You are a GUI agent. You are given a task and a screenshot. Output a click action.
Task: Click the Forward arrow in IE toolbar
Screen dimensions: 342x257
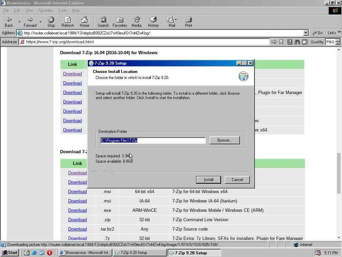pos(30,22)
